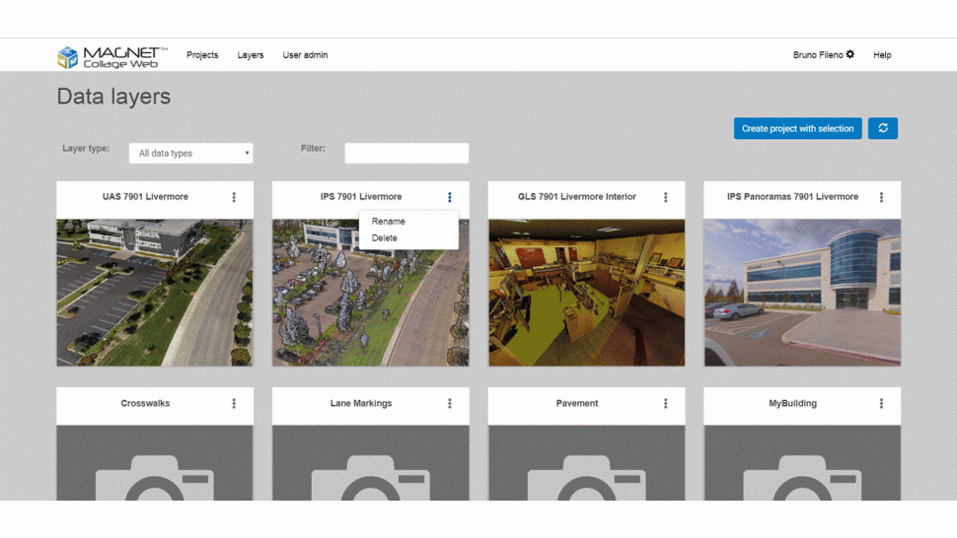957x538 pixels.
Task: Open the Help link
Action: pyautogui.click(x=882, y=55)
